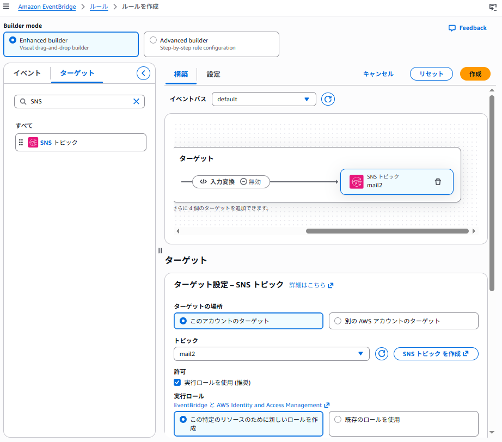This screenshot has width=502, height=442.
Task: Click the SNS トピック target list item
Action: point(81,143)
